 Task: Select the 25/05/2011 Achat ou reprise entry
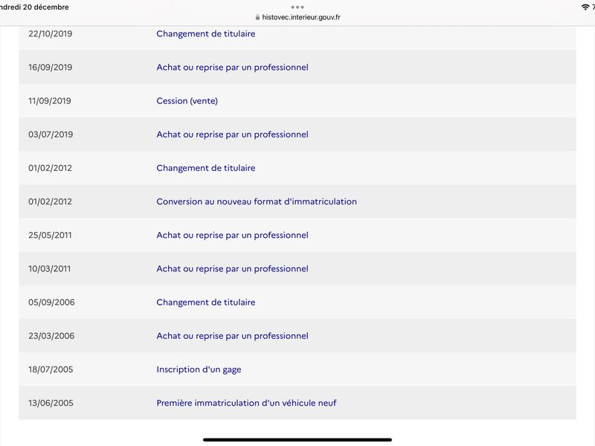pyautogui.click(x=297, y=235)
